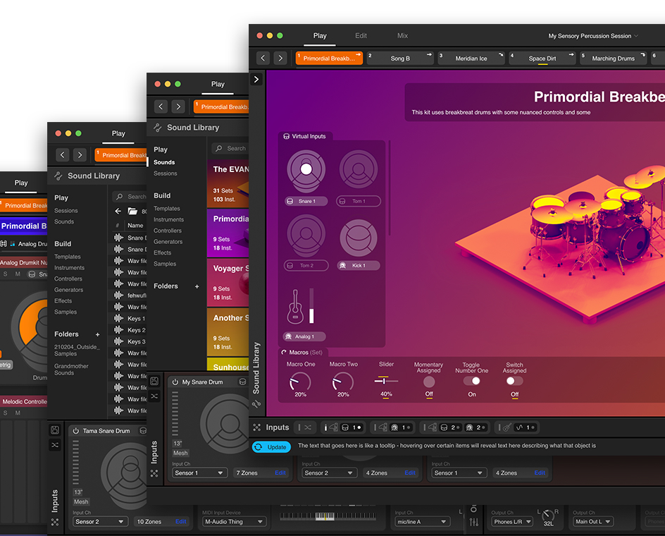Toggle the kick 1 input indicator

coord(401,427)
